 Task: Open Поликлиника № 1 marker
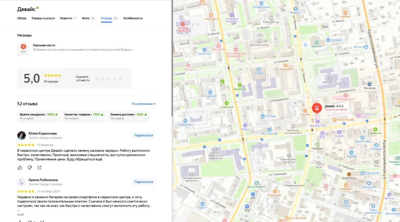(x=345, y=95)
